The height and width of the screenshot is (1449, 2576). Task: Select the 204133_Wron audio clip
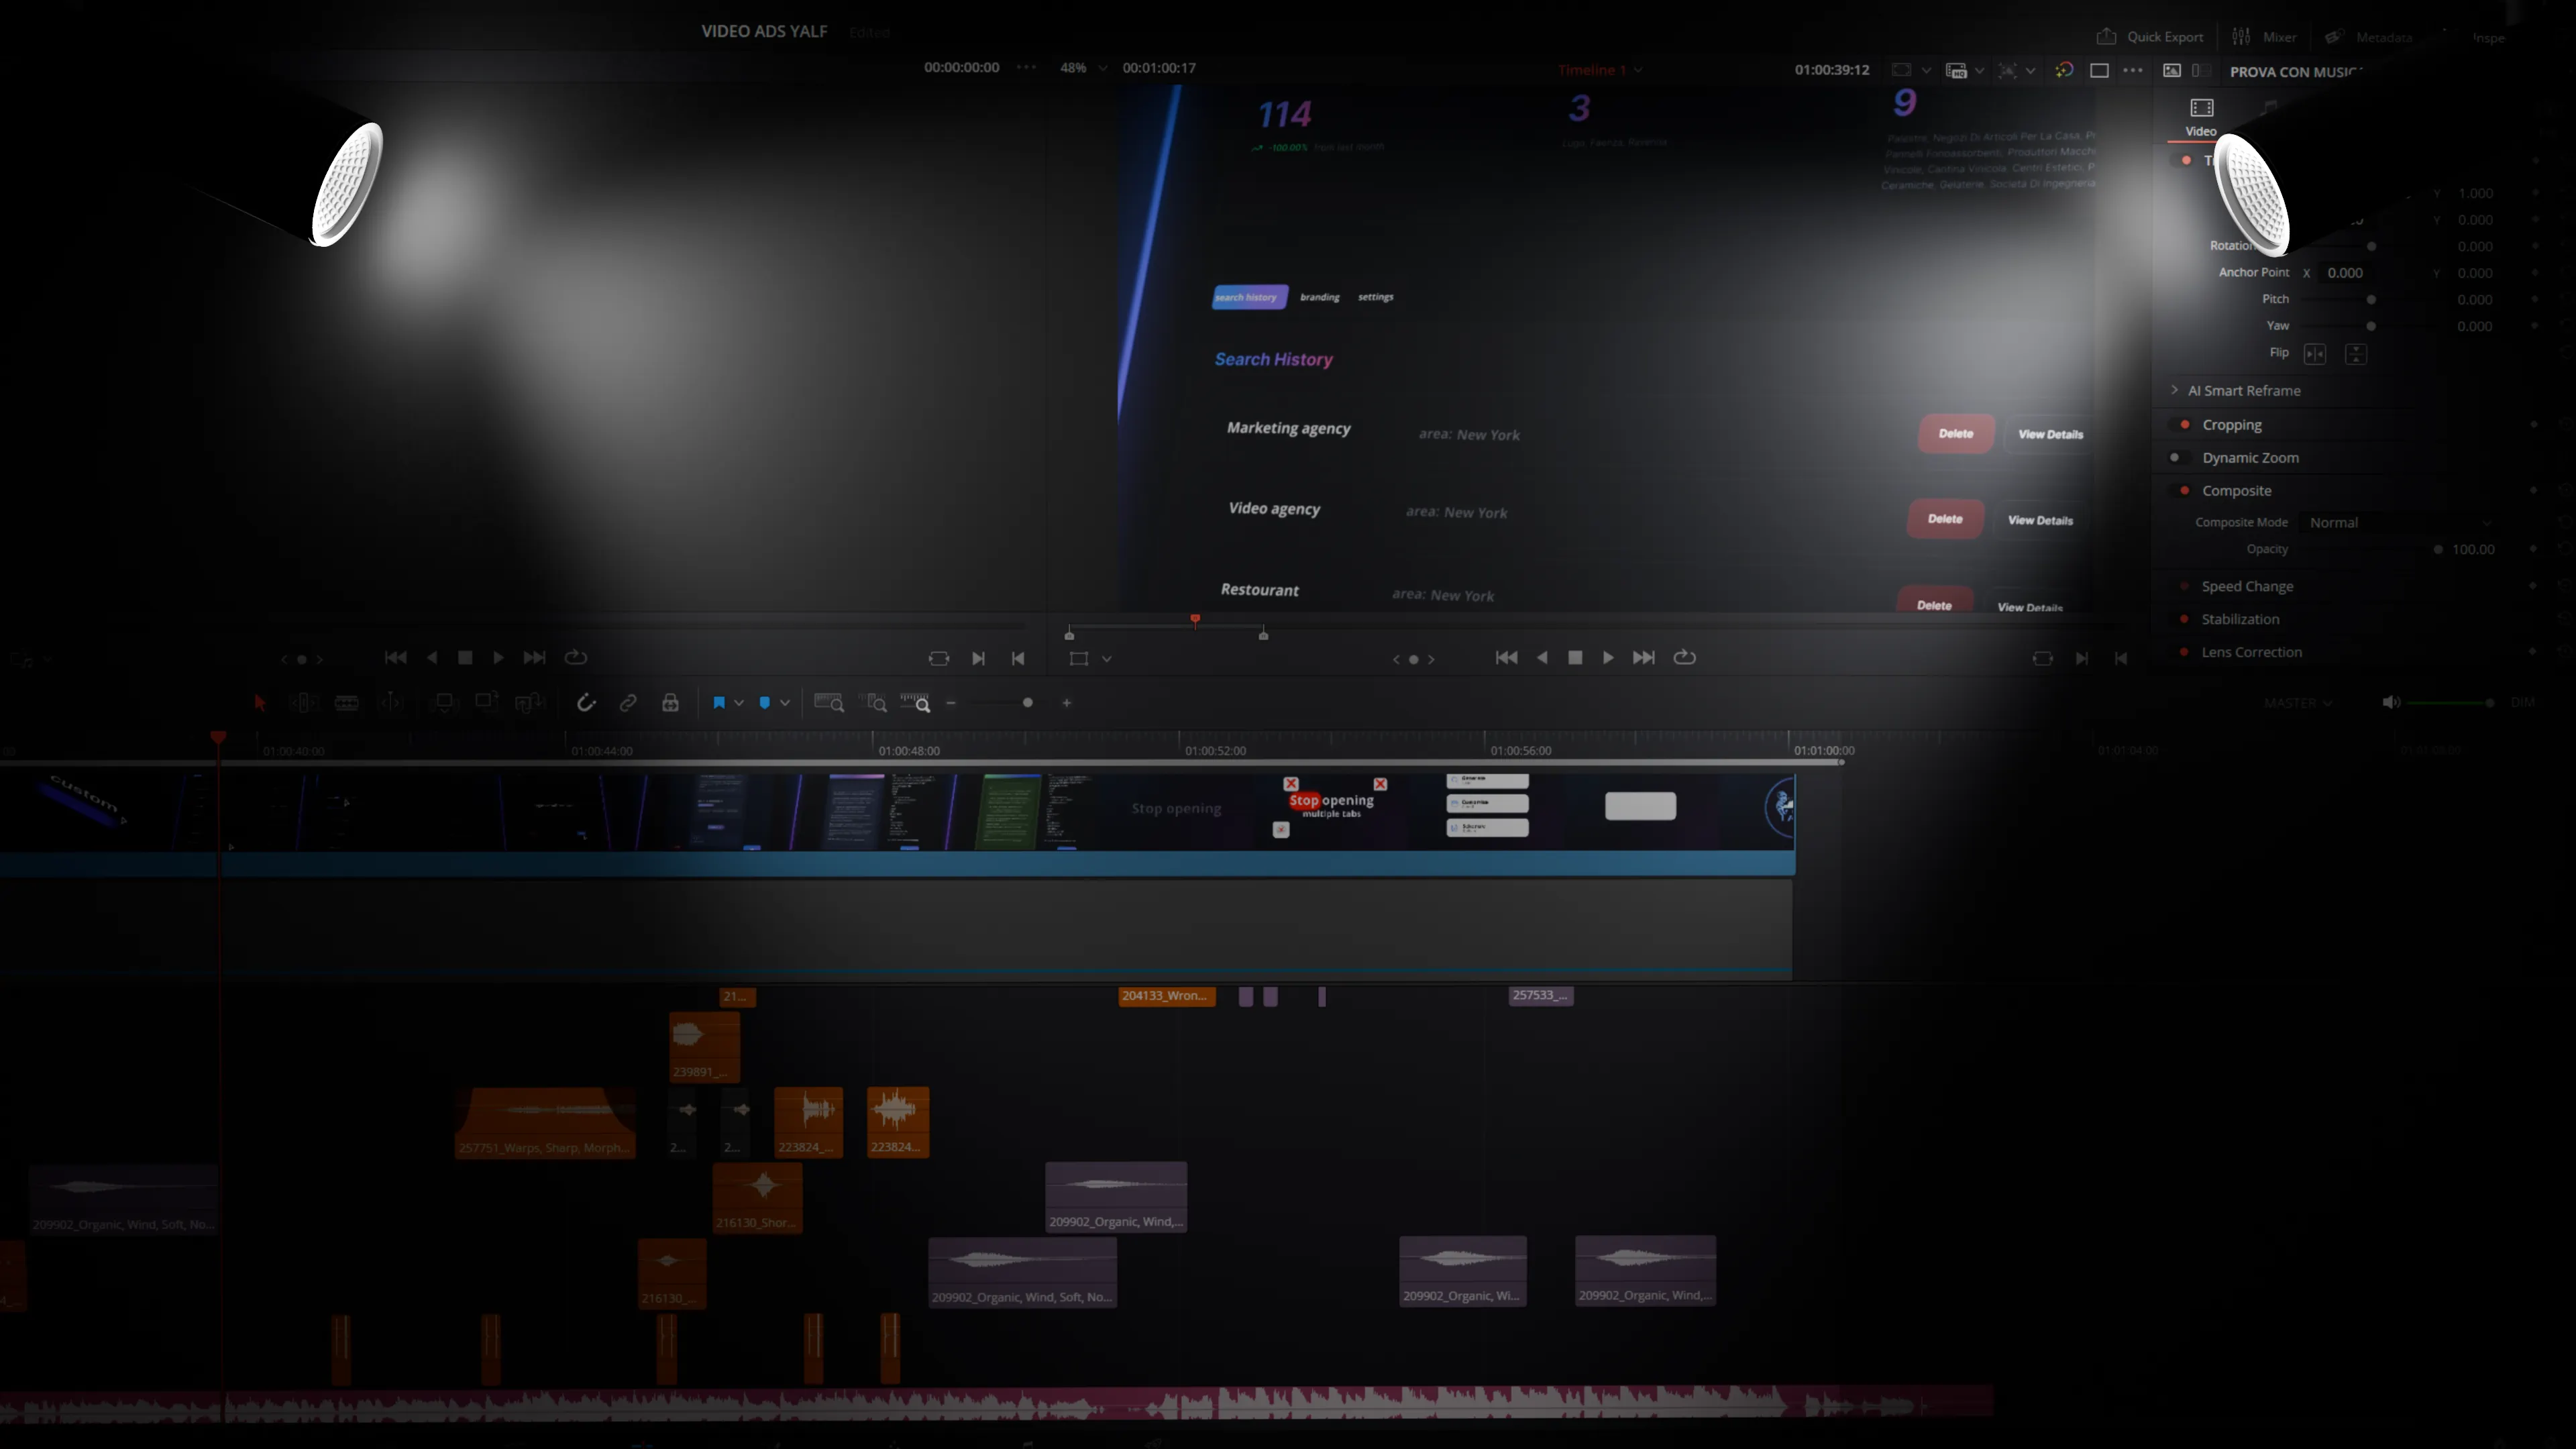point(1166,996)
